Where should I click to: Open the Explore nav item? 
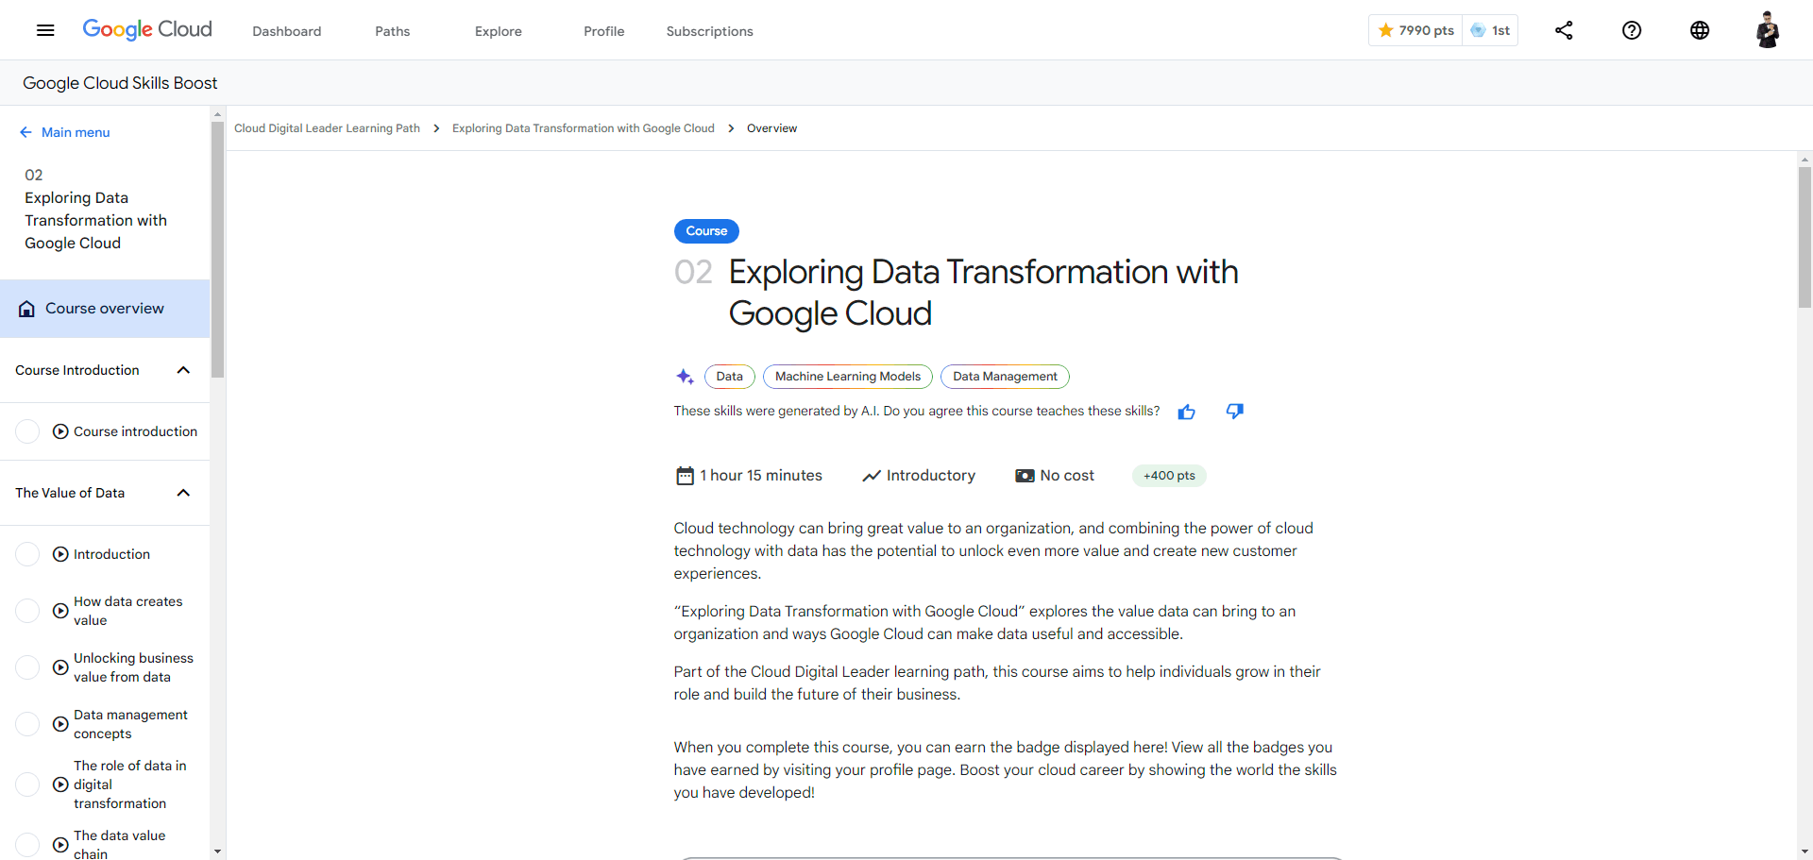click(x=499, y=31)
